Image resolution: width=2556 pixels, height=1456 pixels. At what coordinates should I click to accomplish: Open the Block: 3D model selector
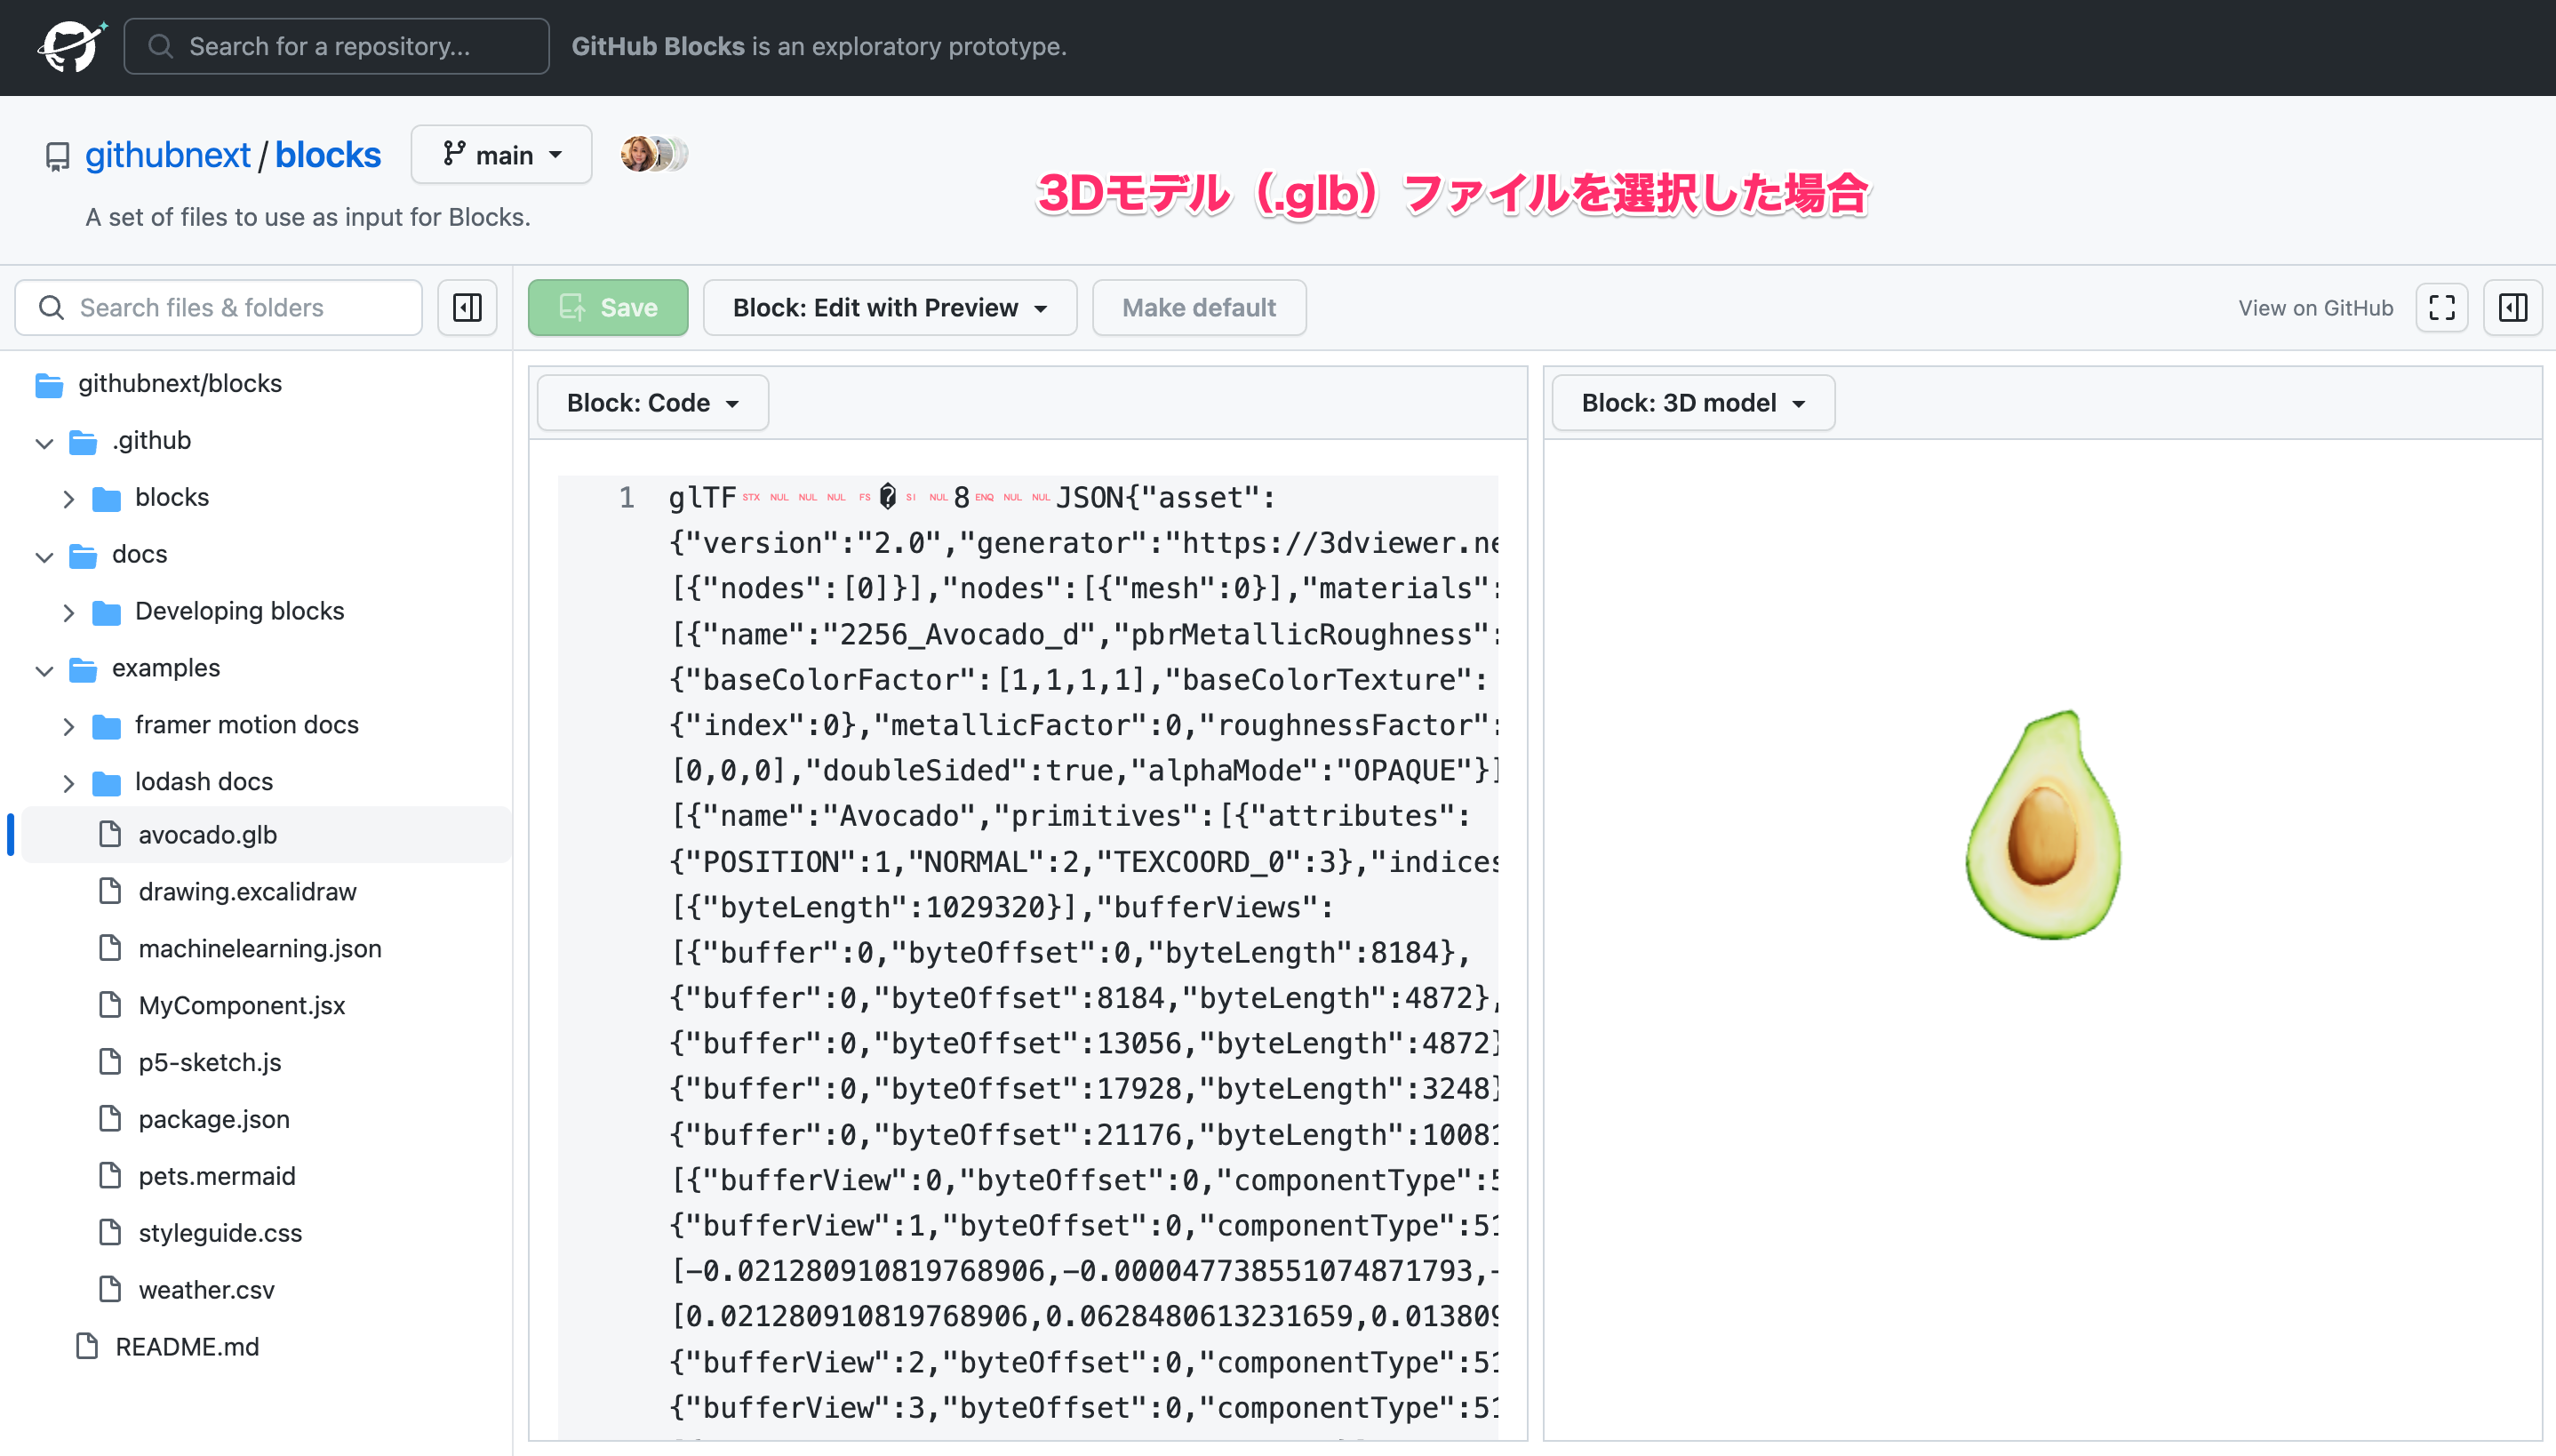click(x=1690, y=402)
